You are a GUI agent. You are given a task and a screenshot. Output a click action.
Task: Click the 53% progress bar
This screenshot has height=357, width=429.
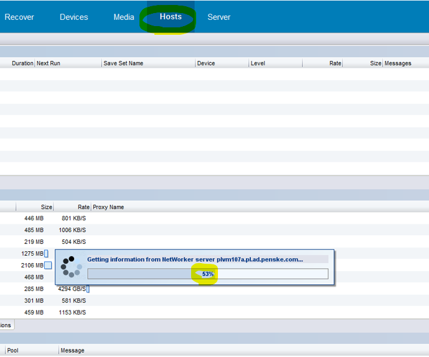[207, 274]
